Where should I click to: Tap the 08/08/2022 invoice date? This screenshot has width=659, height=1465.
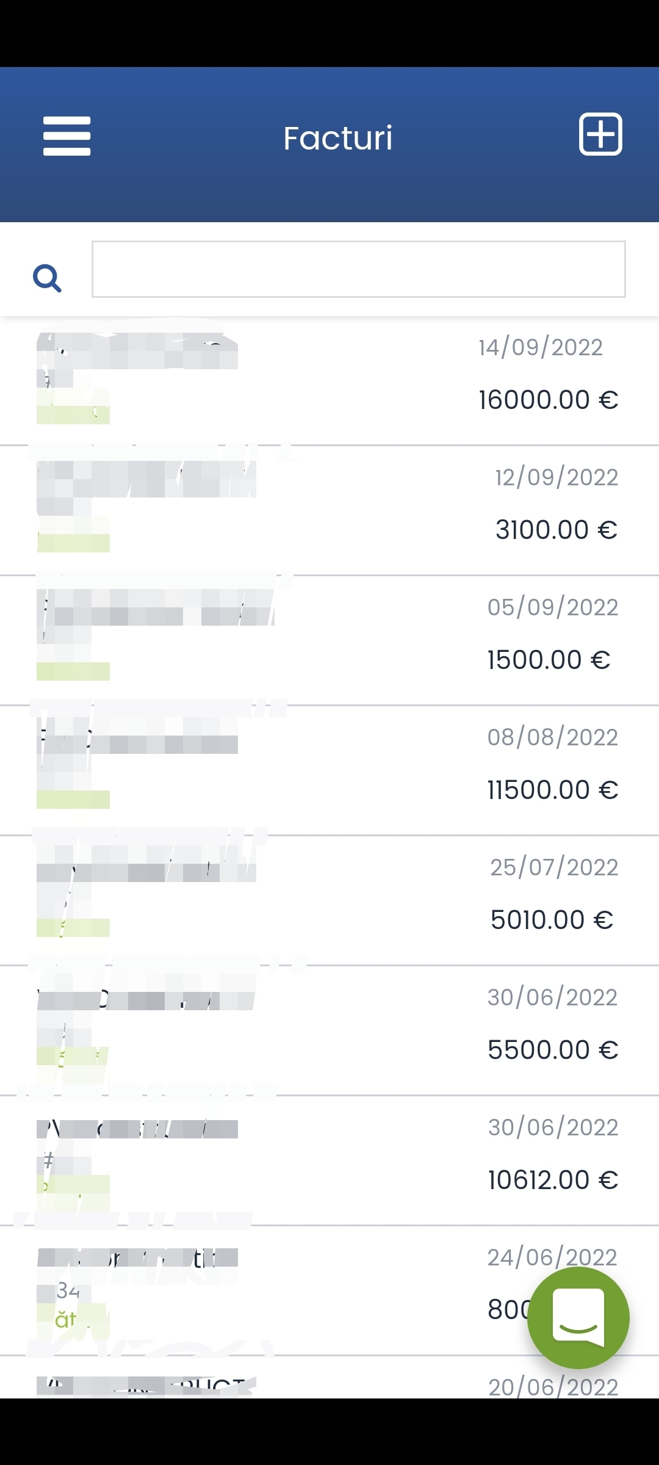(552, 737)
